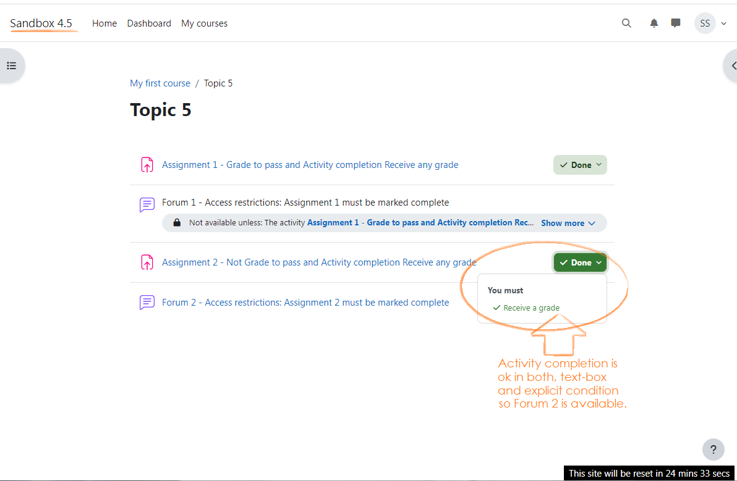This screenshot has width=737, height=481.
Task: Click the Topic 5 breadcrumb text
Action: pos(218,83)
